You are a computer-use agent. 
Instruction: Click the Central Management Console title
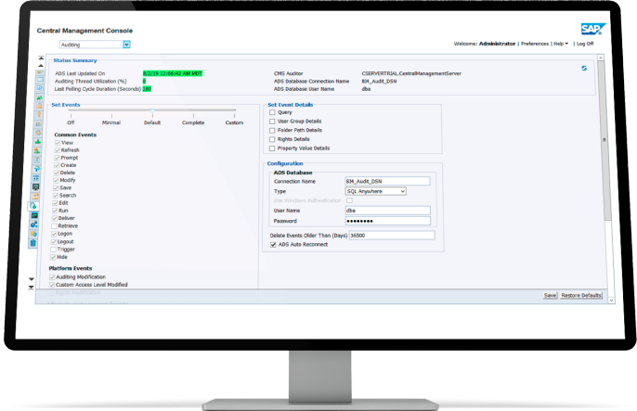[84, 31]
